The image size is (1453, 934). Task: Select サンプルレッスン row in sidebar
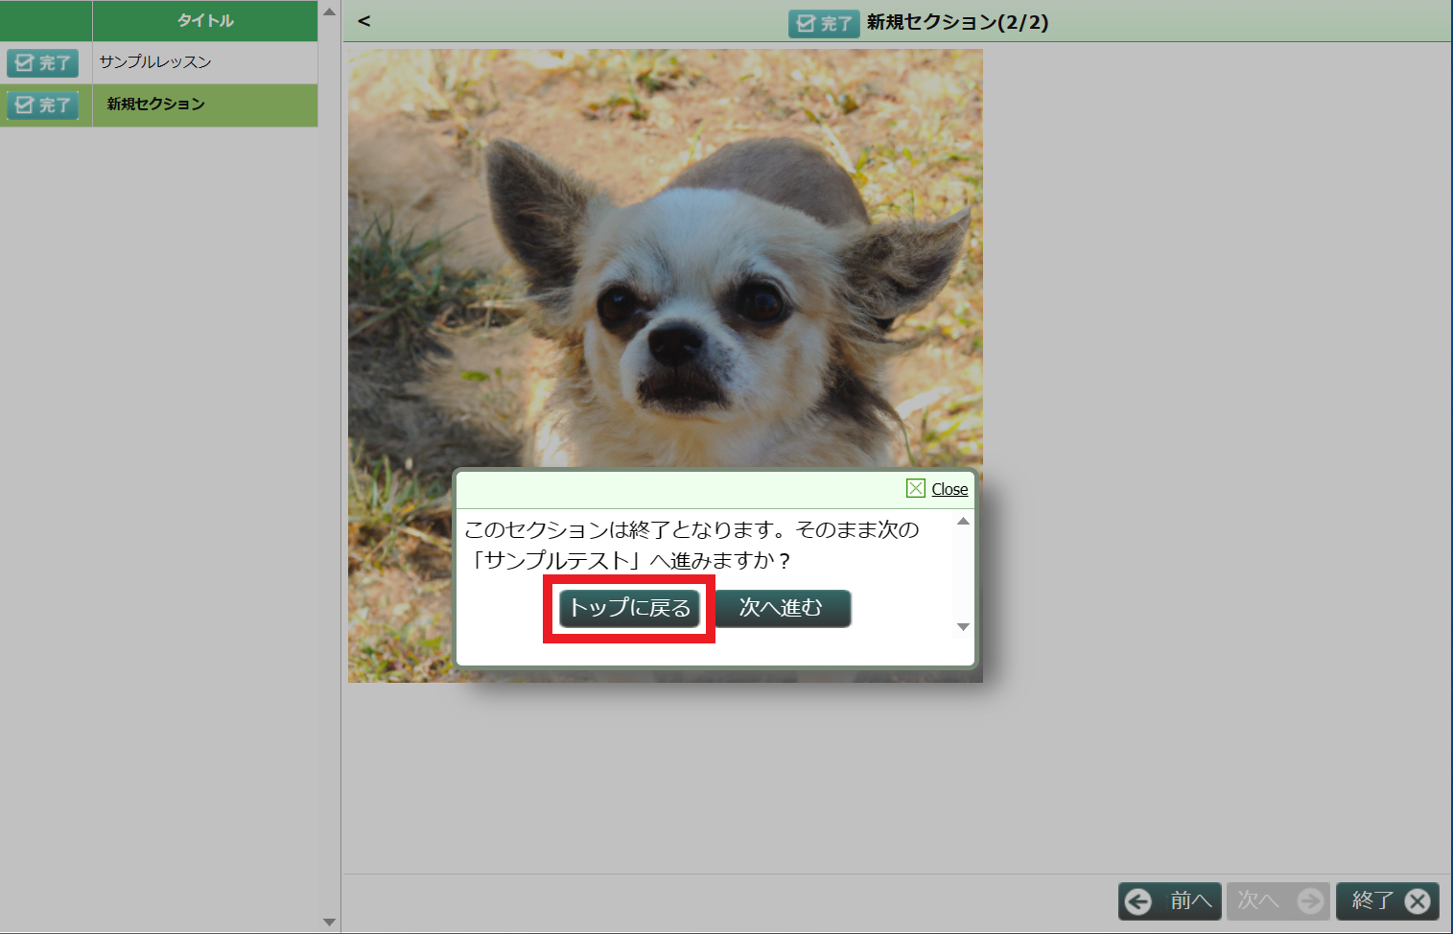(x=159, y=62)
